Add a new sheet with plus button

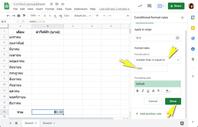[x=11, y=123]
